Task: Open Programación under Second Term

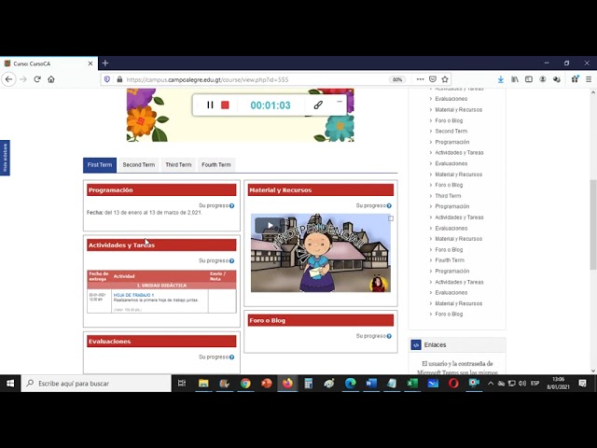Action: coord(451,142)
